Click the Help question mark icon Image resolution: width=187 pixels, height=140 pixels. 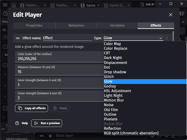[x=17, y=123]
